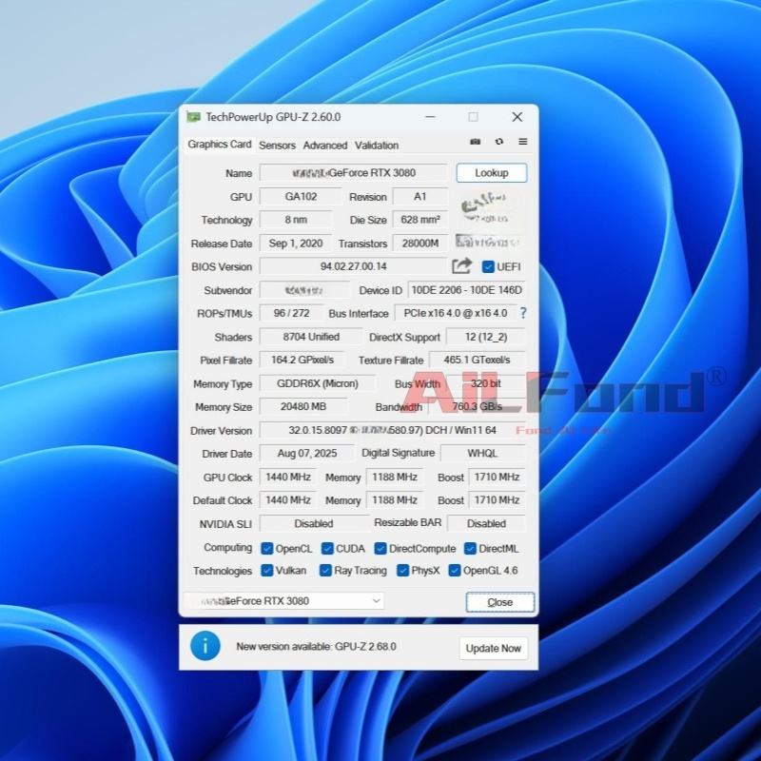761x761 pixels.
Task: Select the Graphics Card tab
Action: coord(220,145)
